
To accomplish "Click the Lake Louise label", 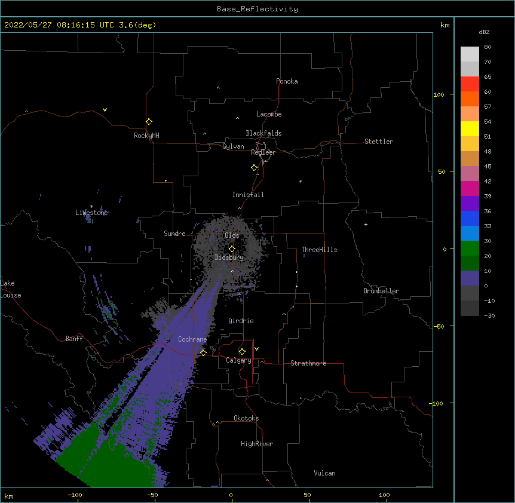I will [x=11, y=289].
